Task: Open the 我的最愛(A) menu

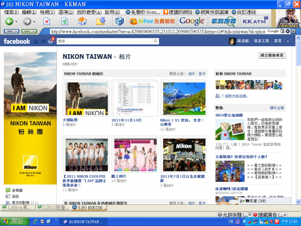Action: (89, 12)
